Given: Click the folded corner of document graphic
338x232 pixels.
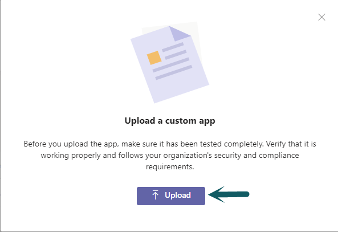Looking at the screenshot, I should point(178,33).
